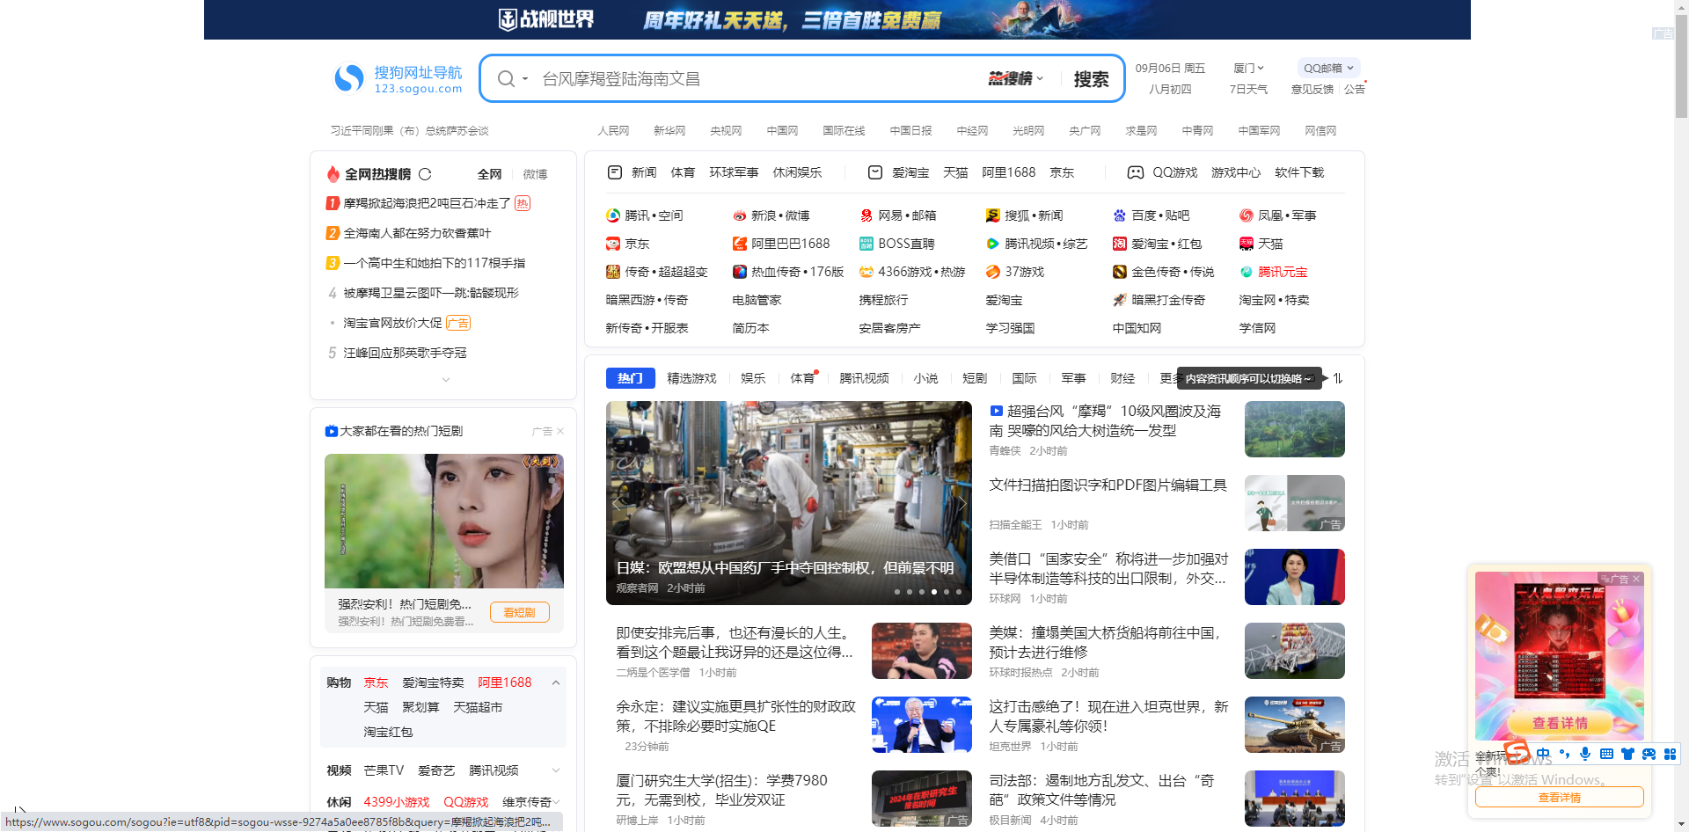The width and height of the screenshot is (1689, 832).
Task: Click the shopping bag icon beside 爱淘宝
Action: [875, 172]
